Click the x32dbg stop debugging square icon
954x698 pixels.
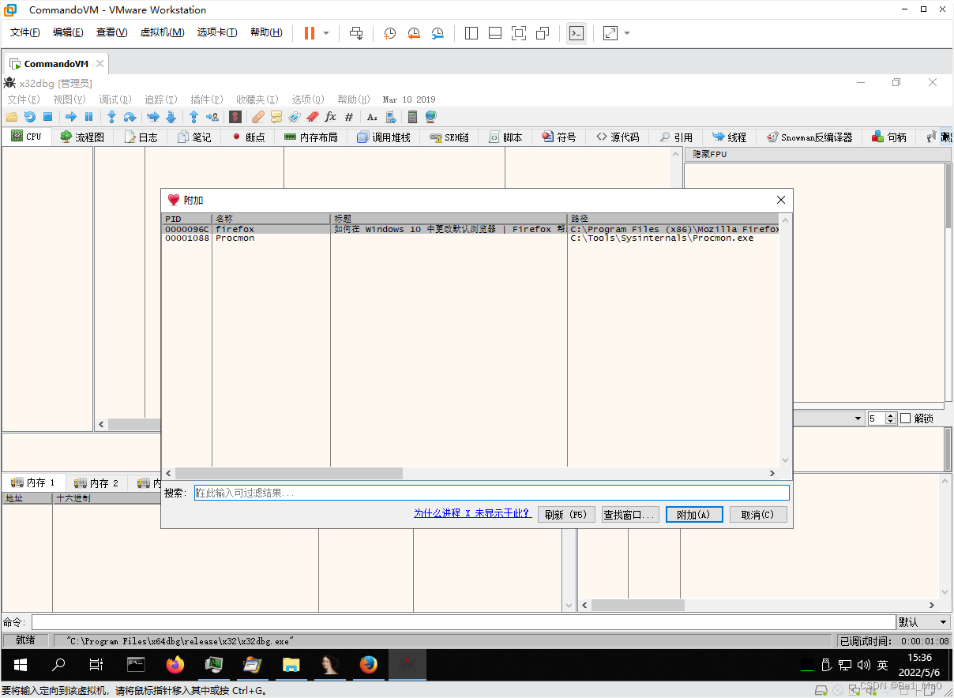coord(47,117)
